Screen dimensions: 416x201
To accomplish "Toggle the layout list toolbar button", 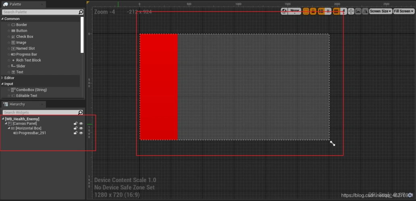I will pos(321,11).
